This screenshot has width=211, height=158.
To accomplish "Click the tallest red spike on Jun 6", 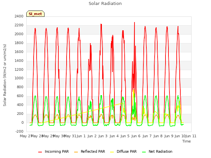I will click(135, 23).
